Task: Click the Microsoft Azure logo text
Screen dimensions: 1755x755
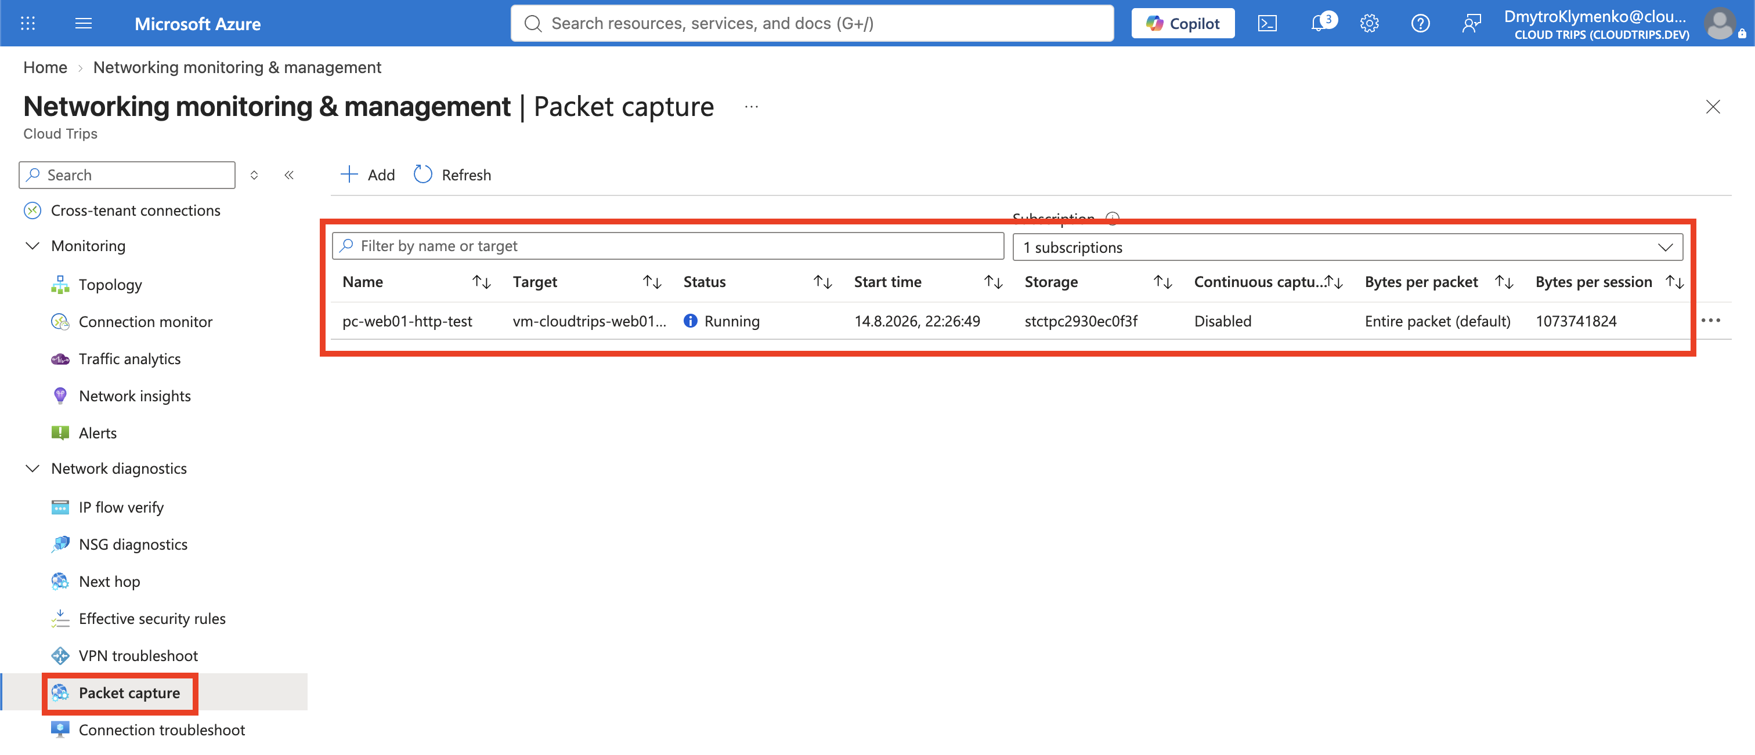Action: click(197, 24)
